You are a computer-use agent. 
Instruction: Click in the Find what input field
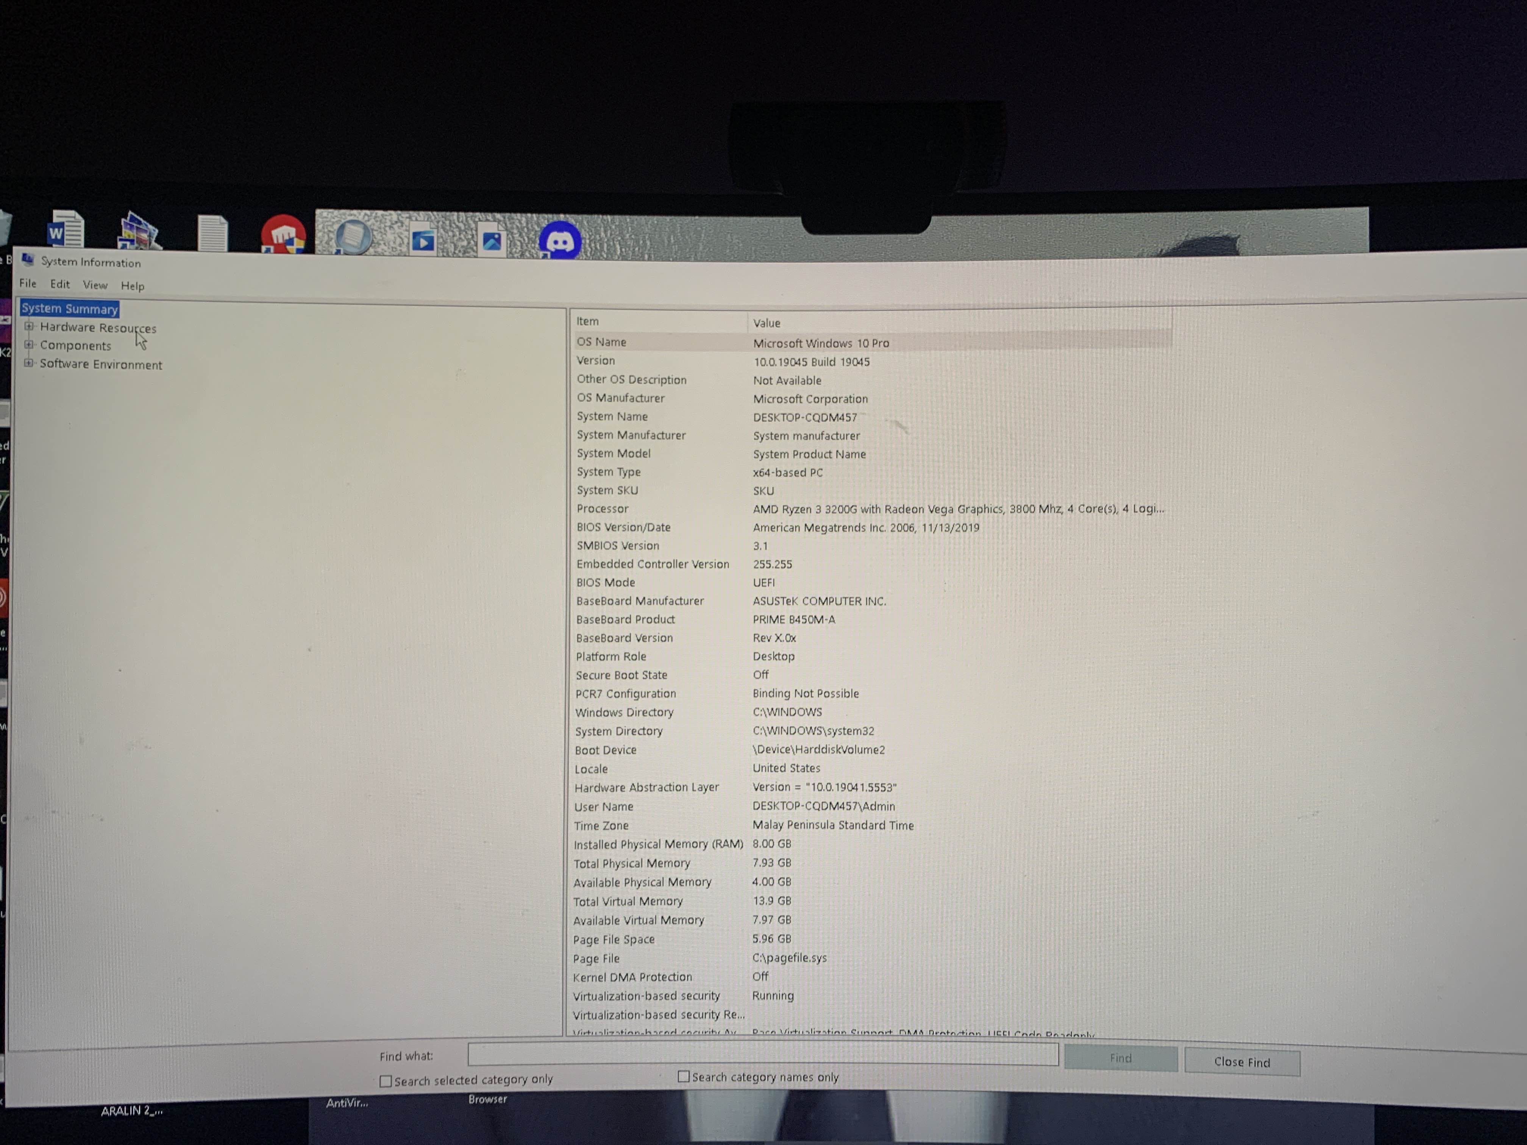click(x=763, y=1054)
